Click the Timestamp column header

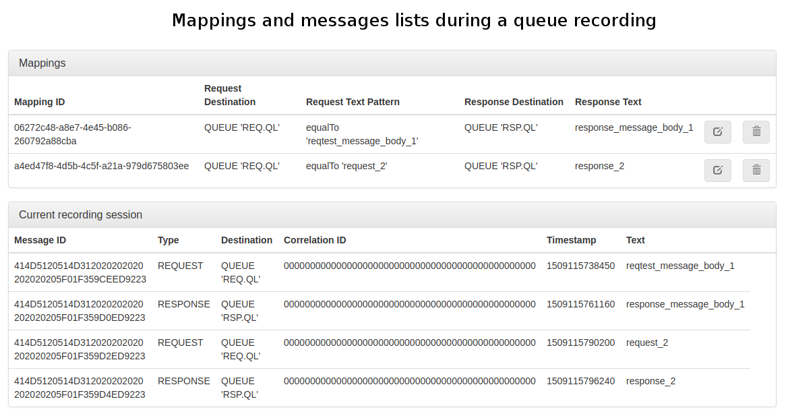click(x=571, y=240)
